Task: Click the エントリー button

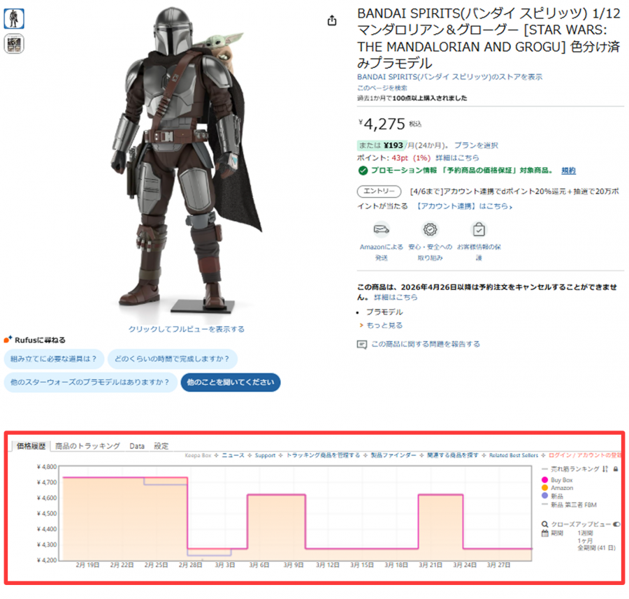Action: tap(379, 192)
